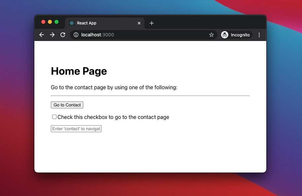The height and width of the screenshot is (196, 302).
Task: Close the React App tab
Action: tap(139, 23)
